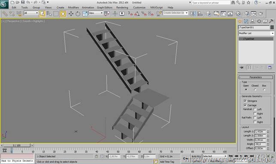Collapse the Parameters rollout header
Screen dimensions: 276x164
pos(255,77)
